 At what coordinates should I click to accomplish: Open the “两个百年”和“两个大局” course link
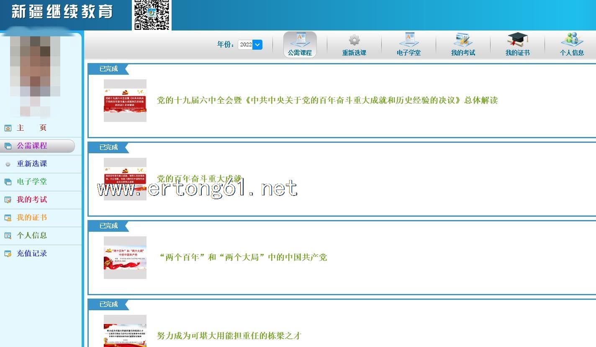point(243,257)
